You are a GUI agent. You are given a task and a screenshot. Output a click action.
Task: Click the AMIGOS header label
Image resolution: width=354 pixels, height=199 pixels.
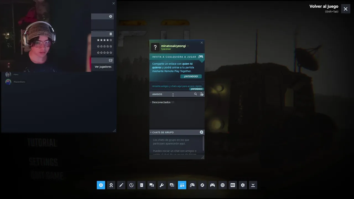[157, 94]
